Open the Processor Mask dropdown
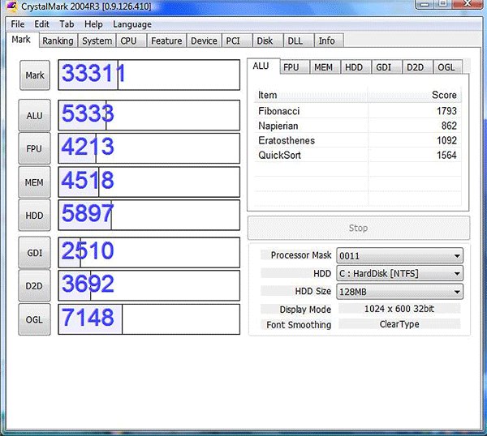Screen dimensions: 487x436 (x=399, y=255)
